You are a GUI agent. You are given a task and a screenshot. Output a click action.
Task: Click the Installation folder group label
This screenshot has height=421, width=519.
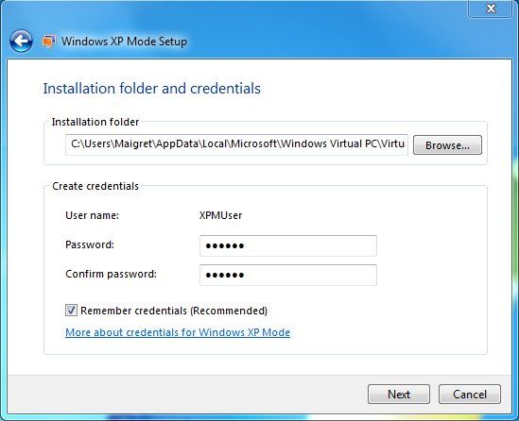click(x=95, y=122)
